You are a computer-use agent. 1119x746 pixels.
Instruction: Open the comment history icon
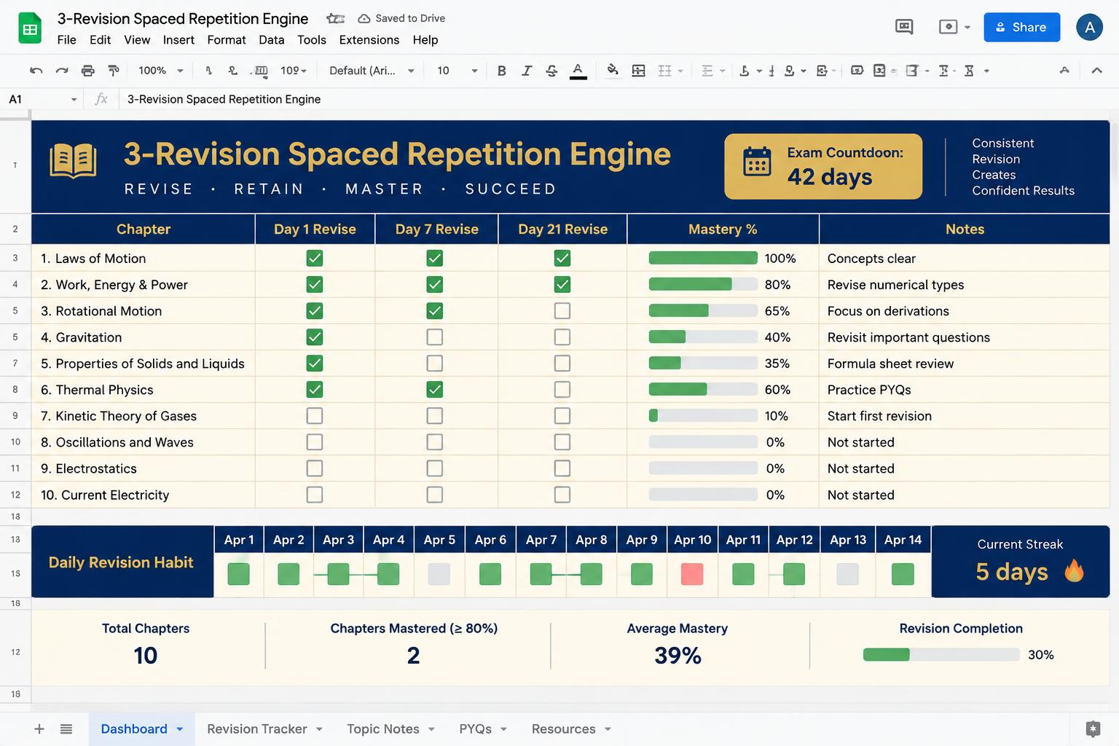pyautogui.click(x=904, y=27)
